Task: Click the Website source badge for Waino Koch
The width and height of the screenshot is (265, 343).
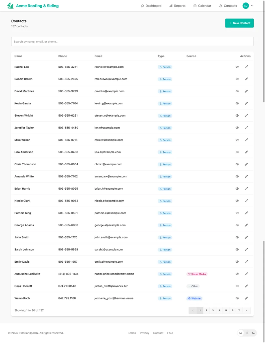Action: [x=194, y=298]
